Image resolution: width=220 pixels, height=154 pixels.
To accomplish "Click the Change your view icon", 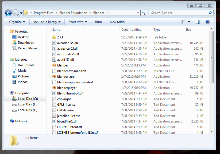I will coord(183,22).
